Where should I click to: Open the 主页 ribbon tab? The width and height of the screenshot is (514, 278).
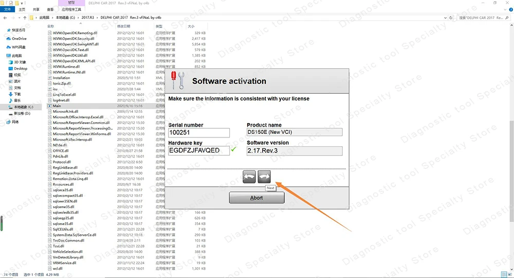coord(22,9)
